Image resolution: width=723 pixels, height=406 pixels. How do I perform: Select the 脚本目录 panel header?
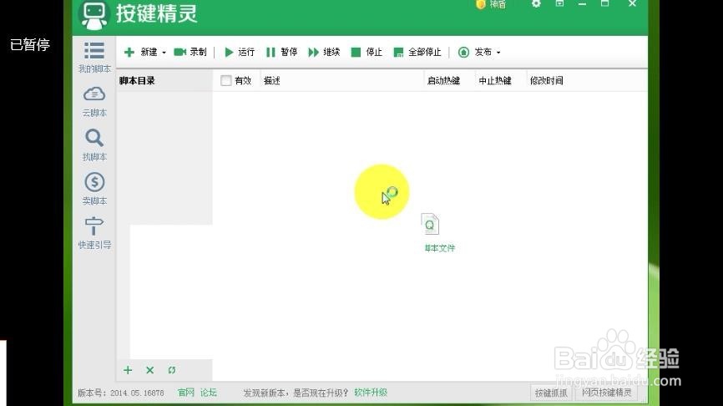(137, 81)
